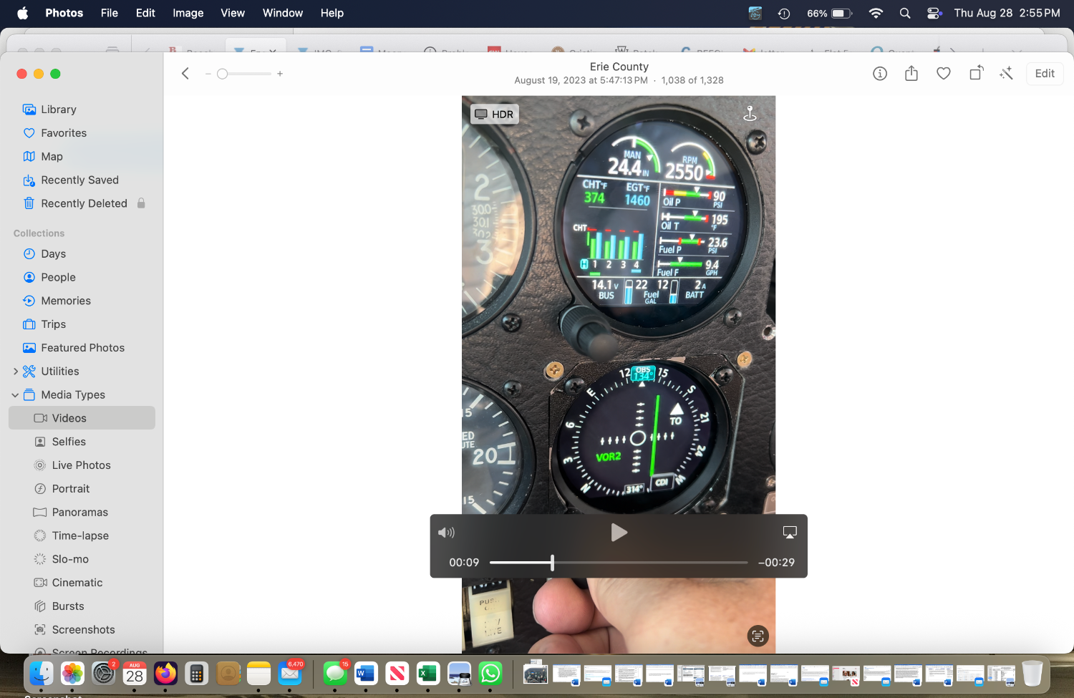Open the Apple menu
1074x698 pixels.
pos(22,13)
